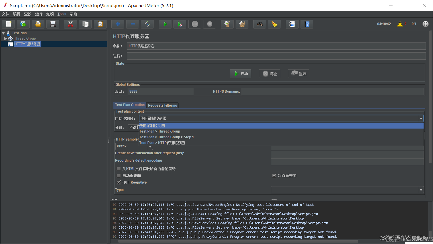Click the Toggle enable/disable toolbar icon
The image size is (433, 244).
(x=148, y=24)
